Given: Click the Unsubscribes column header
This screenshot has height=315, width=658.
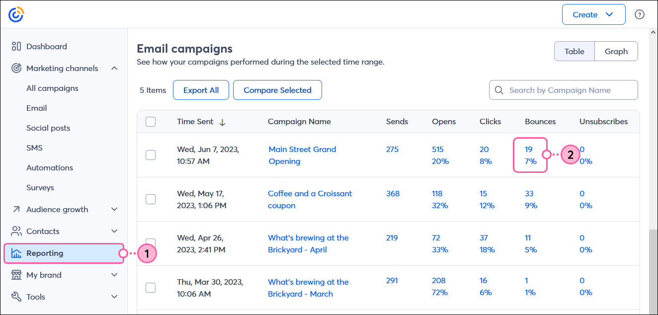Looking at the screenshot, I should click(603, 122).
